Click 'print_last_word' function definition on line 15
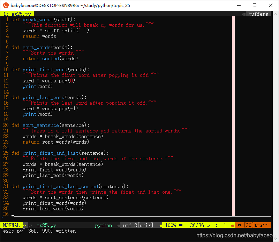 43,97
